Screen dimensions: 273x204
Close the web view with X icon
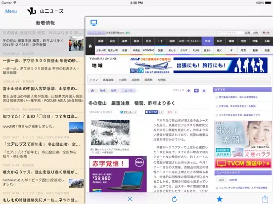point(130,199)
